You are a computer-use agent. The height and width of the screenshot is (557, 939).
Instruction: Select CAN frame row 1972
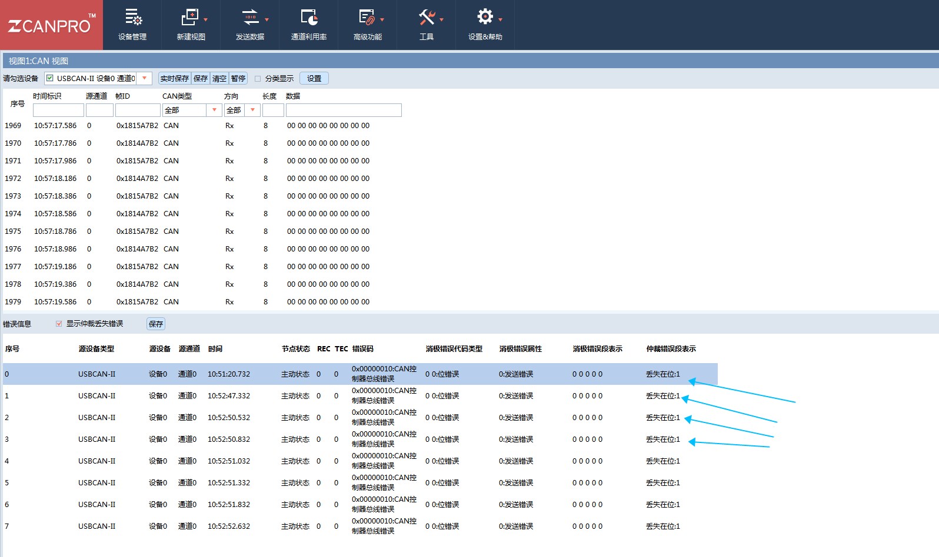coord(203,179)
